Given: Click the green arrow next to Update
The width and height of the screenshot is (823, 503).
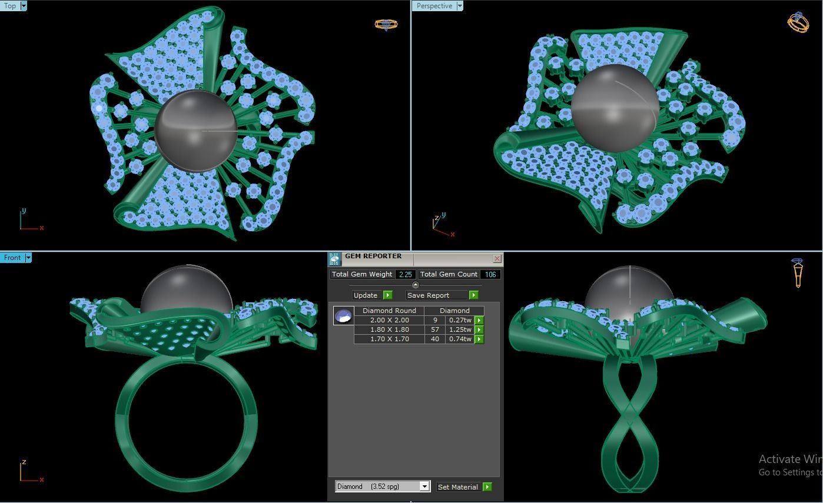Looking at the screenshot, I should point(387,295).
